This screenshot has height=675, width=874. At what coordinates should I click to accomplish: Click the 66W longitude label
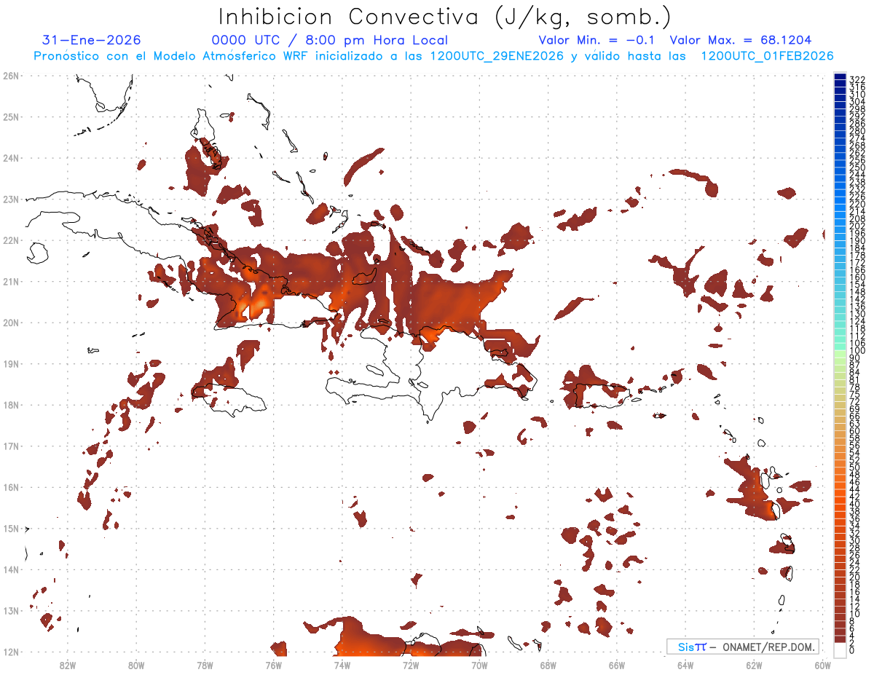(617, 665)
